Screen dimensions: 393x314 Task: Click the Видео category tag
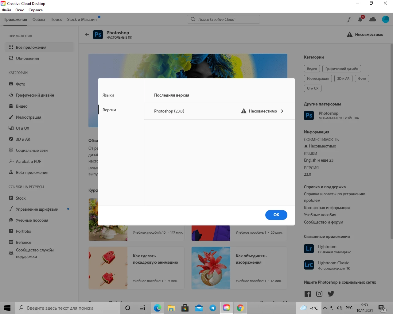[x=312, y=69]
